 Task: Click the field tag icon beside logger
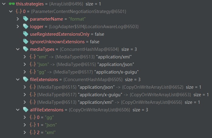26,26
